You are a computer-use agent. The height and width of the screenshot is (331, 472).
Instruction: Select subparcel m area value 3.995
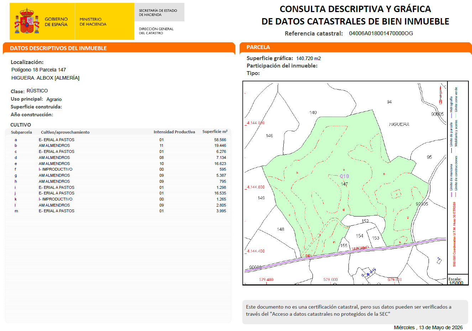click(221, 211)
